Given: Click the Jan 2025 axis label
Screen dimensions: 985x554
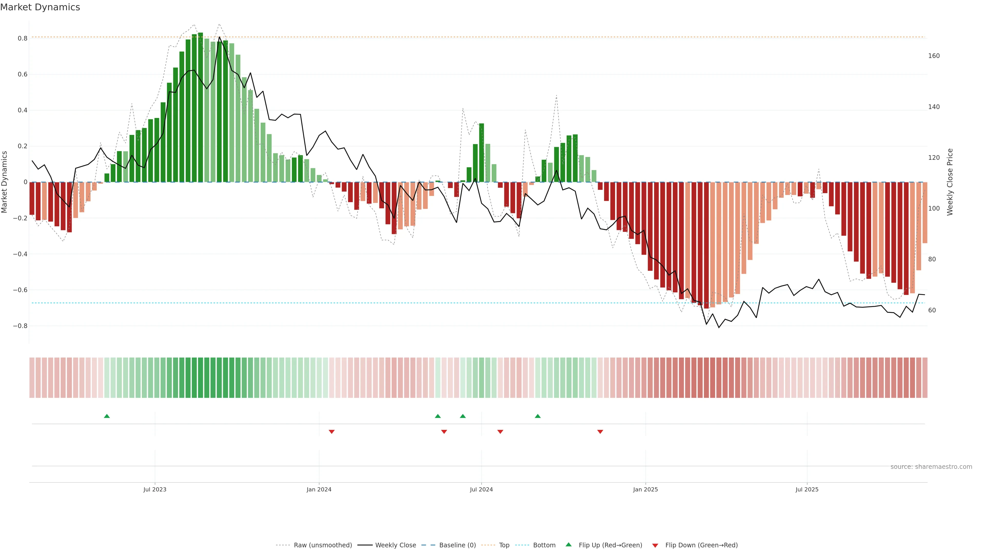Looking at the screenshot, I should pyautogui.click(x=645, y=489).
